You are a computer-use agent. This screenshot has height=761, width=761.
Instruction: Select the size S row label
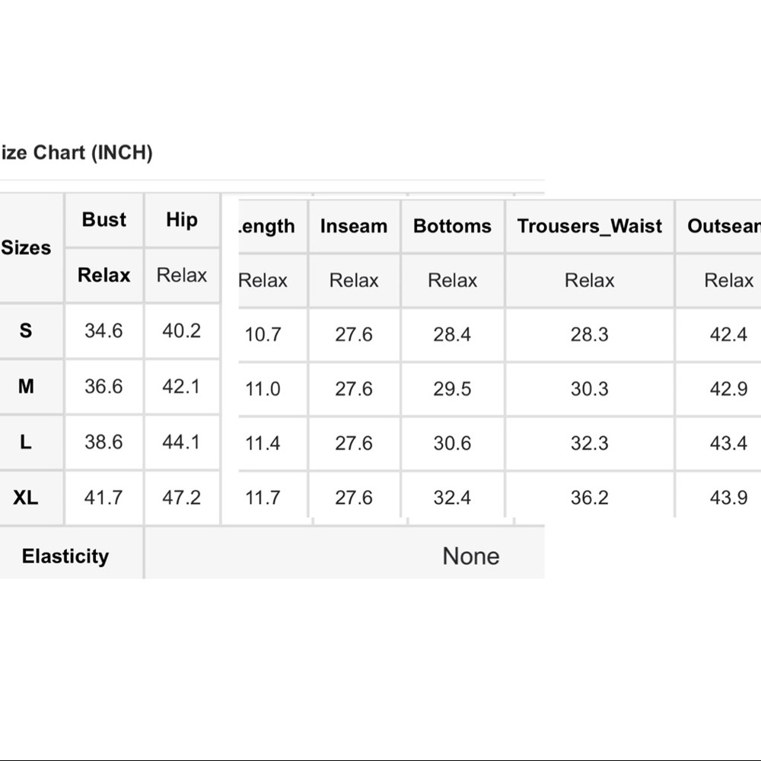pos(26,331)
